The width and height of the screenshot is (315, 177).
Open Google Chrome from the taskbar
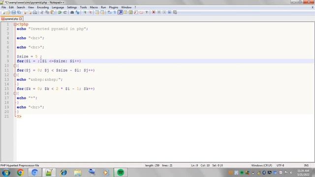tap(20, 173)
